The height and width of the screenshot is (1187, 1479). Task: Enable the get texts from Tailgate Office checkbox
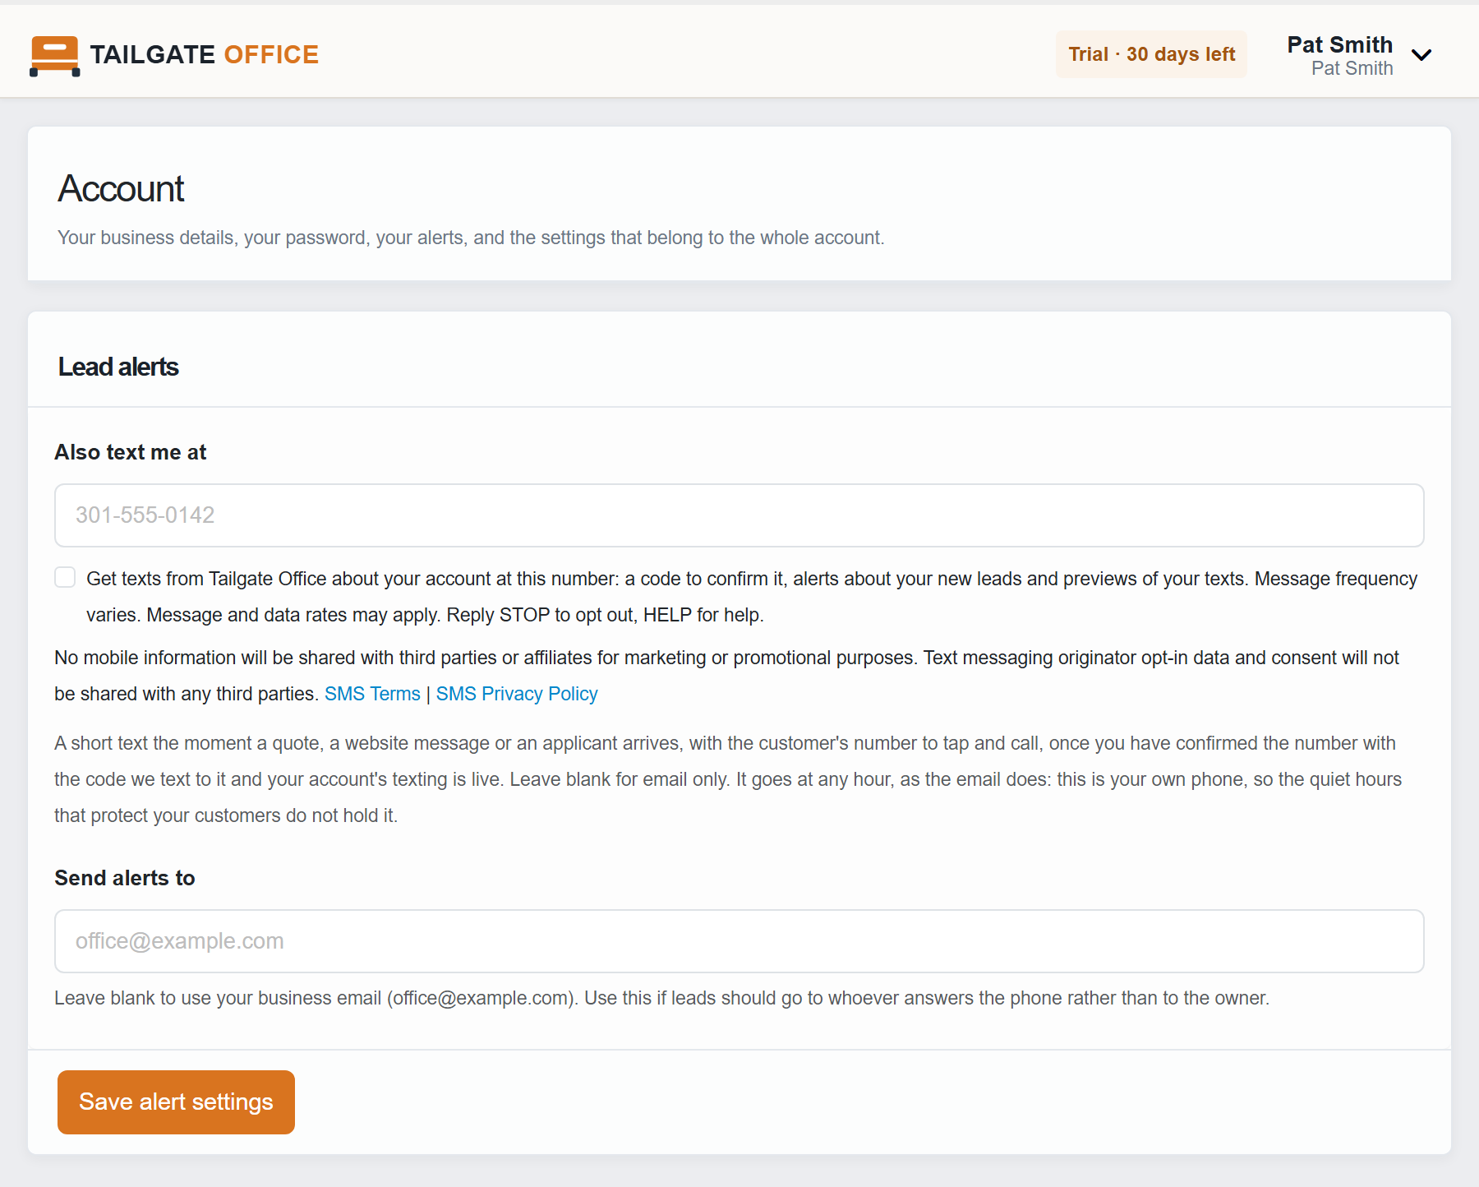pyautogui.click(x=65, y=577)
